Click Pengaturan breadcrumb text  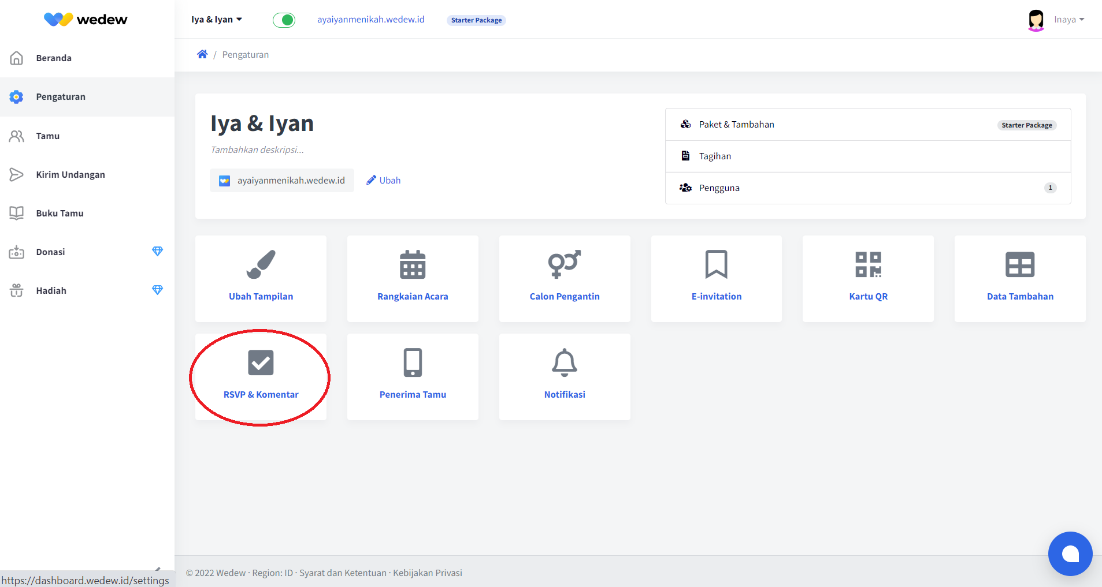[246, 54]
